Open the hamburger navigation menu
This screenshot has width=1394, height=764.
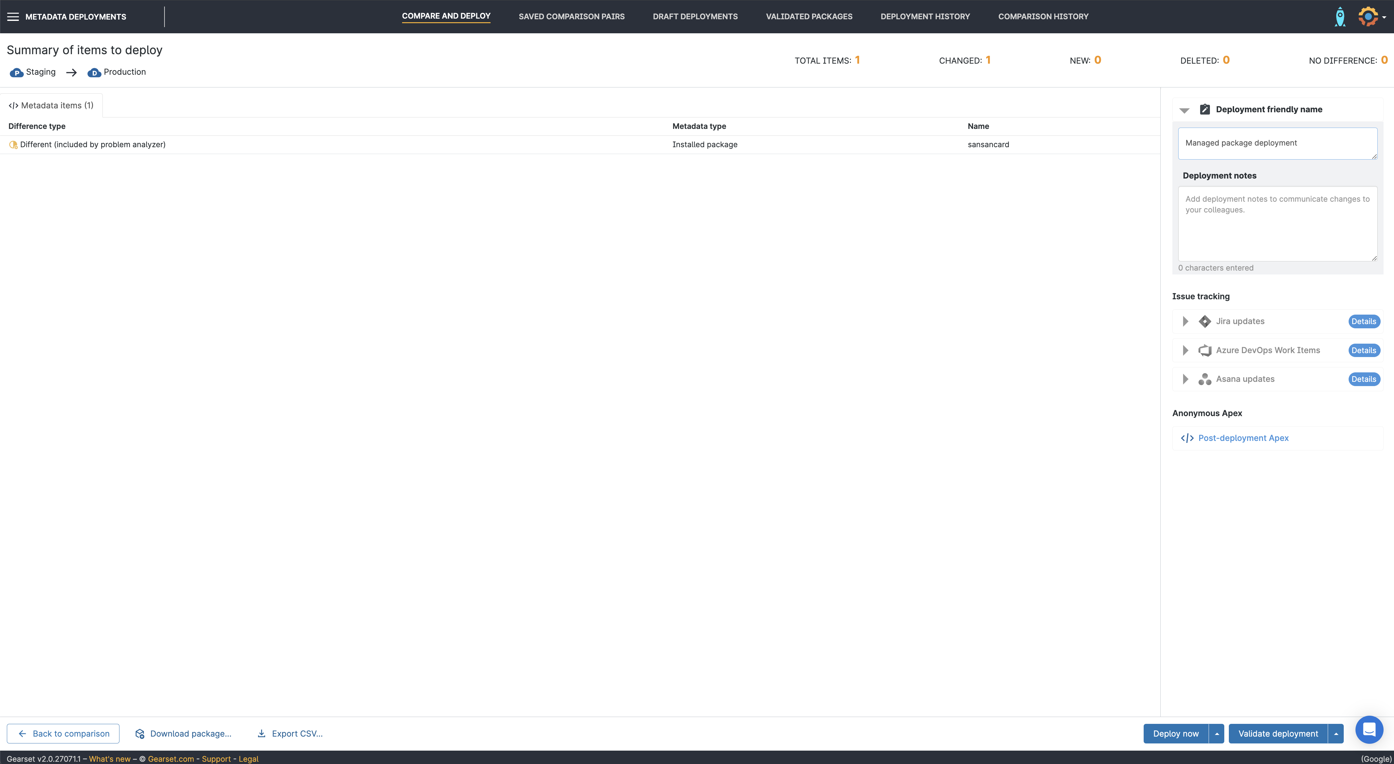tap(13, 17)
